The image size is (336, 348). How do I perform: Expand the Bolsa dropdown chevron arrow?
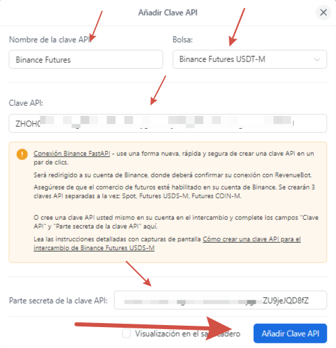point(317,59)
